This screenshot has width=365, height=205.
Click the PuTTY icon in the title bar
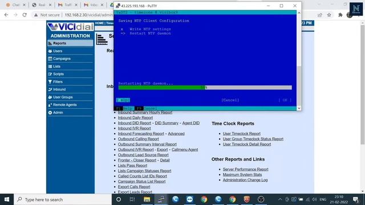pyautogui.click(x=118, y=6)
